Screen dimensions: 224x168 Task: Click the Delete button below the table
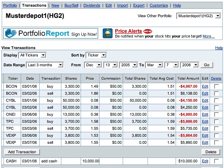[x=211, y=152]
